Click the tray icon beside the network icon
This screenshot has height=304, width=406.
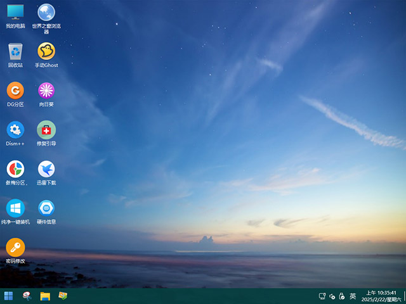[x=332, y=296]
